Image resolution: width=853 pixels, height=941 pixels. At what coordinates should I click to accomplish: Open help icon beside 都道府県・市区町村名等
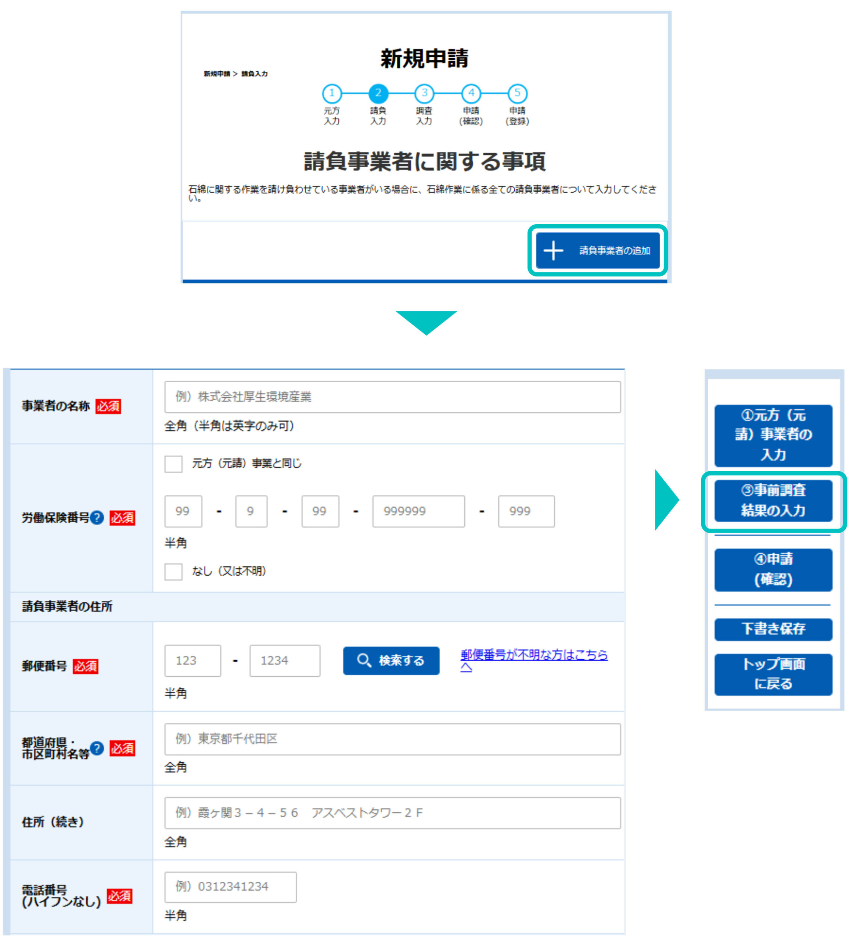coord(97,748)
